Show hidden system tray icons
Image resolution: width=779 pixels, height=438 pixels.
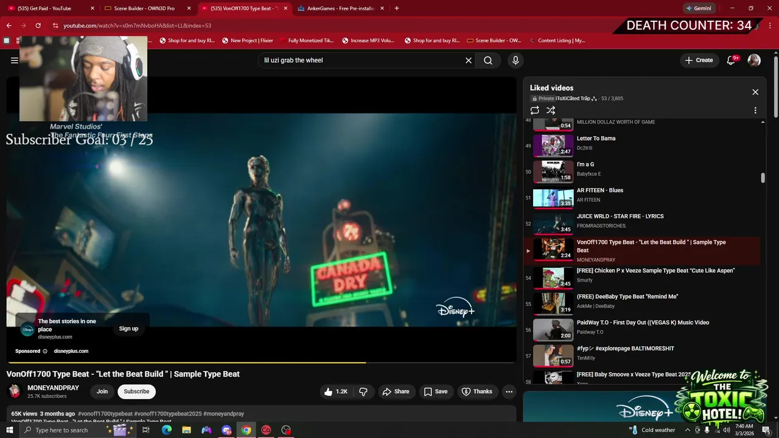click(x=688, y=430)
